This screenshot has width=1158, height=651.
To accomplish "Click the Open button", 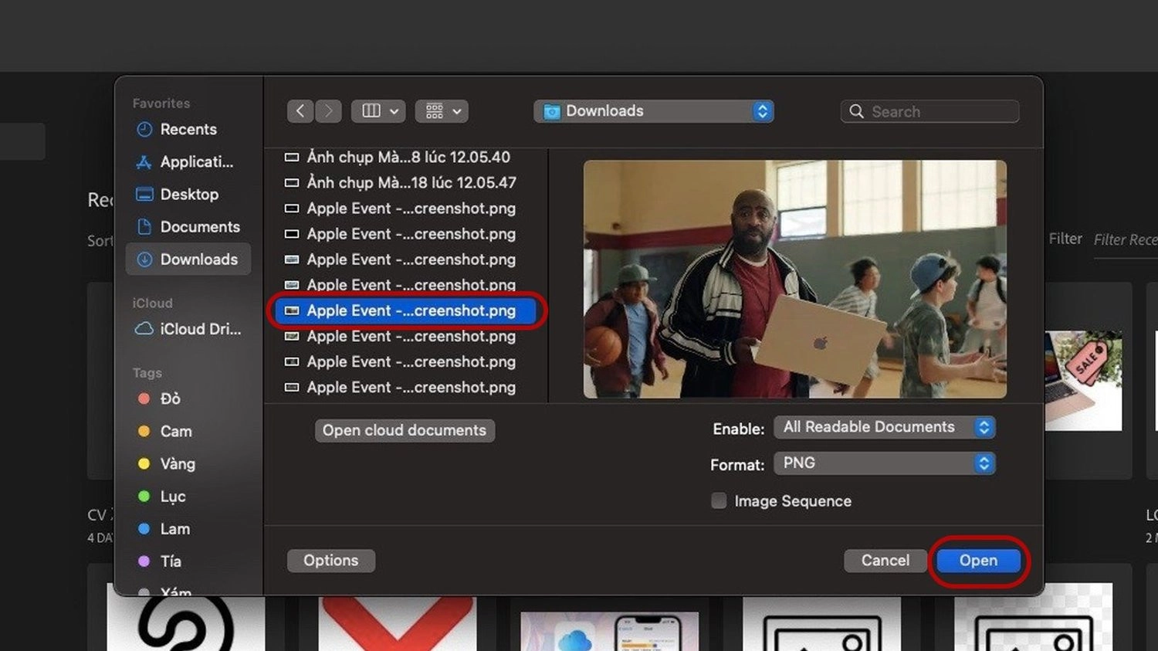I will [978, 561].
